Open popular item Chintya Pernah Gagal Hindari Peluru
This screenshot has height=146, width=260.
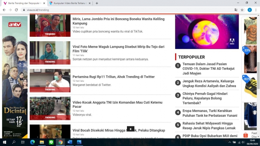(205, 98)
